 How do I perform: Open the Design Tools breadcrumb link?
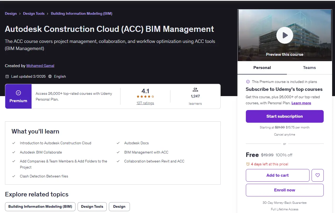34,13
